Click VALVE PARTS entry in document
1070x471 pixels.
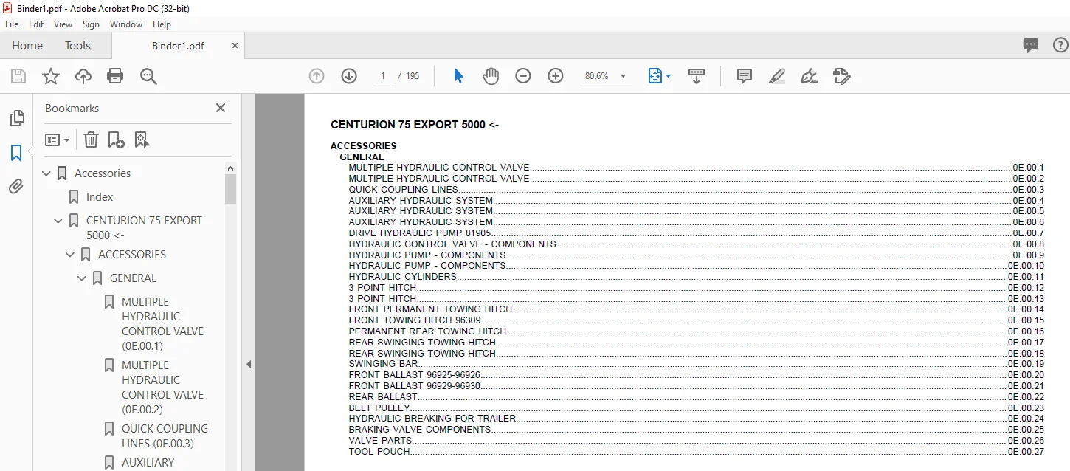pyautogui.click(x=380, y=441)
